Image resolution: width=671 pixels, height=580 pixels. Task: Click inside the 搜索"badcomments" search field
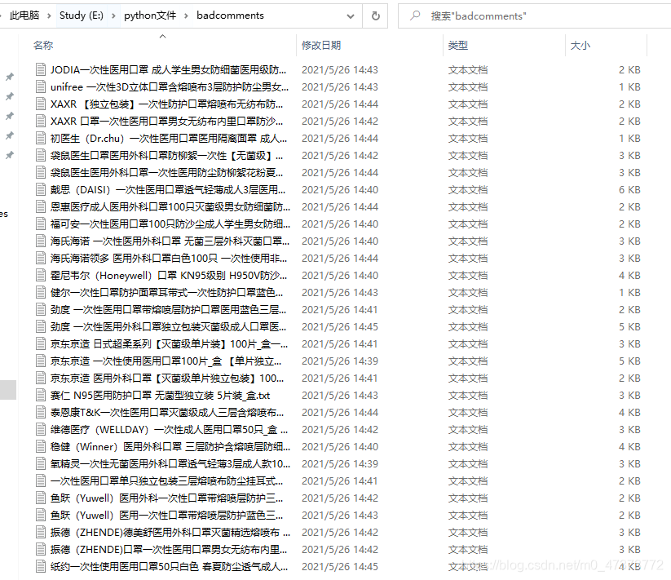coord(489,15)
